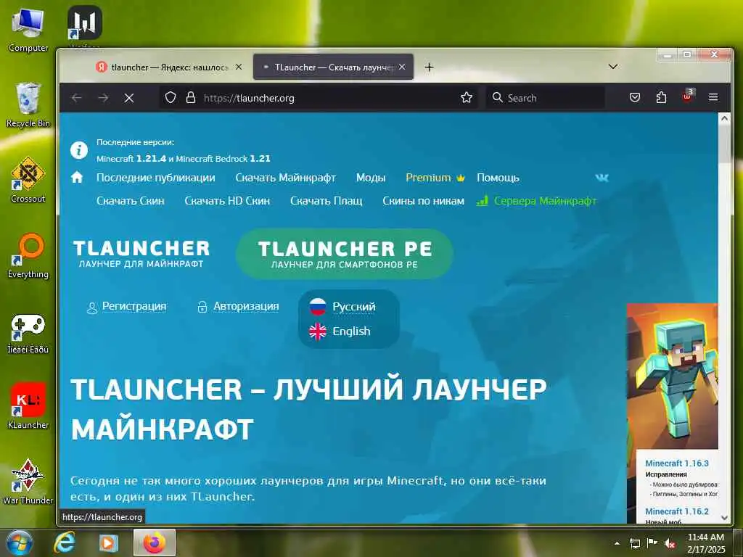
Task: Select the TLauncher — Скачать лаунчер tab
Action: point(333,67)
